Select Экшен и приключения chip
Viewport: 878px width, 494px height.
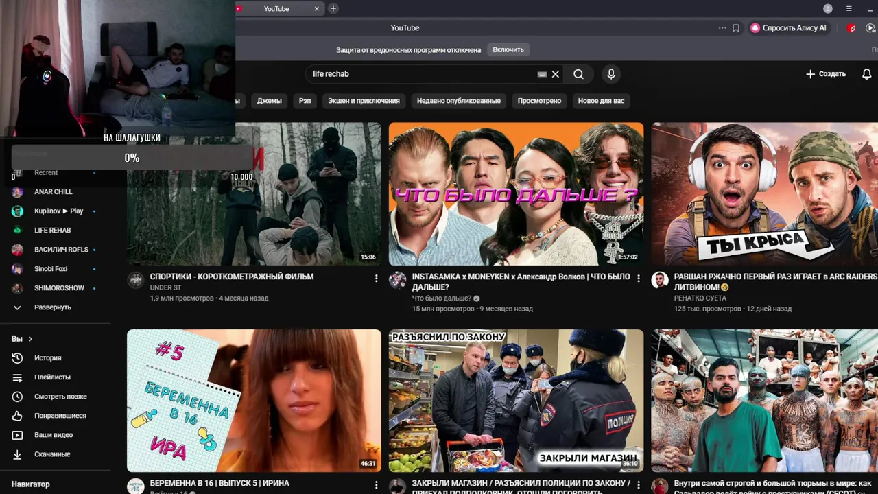(364, 101)
